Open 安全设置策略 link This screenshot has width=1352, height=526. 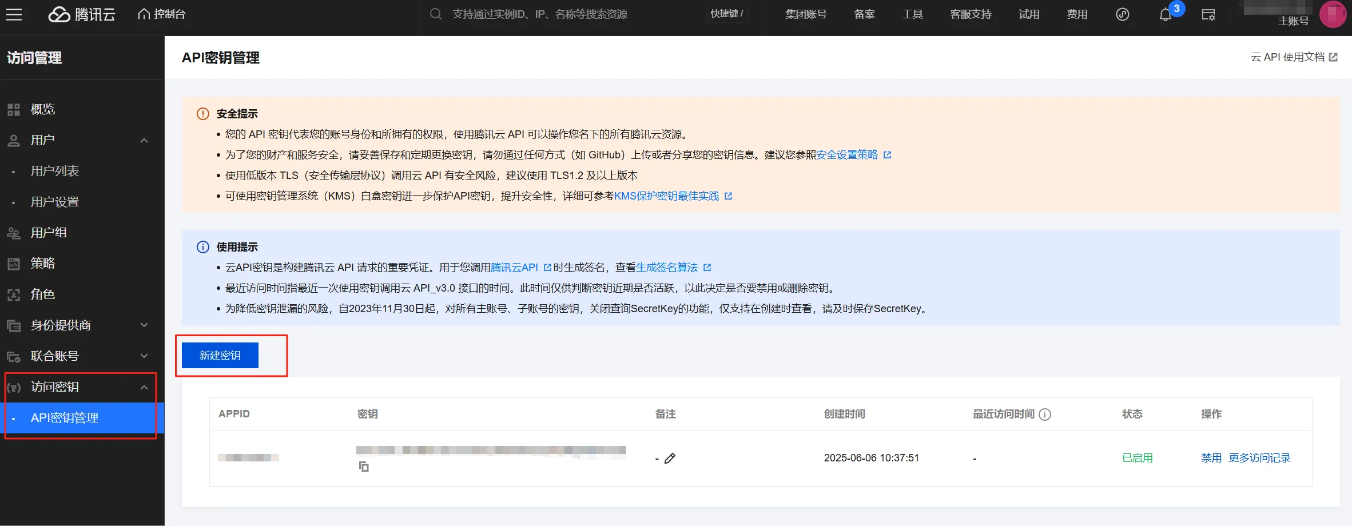(847, 155)
